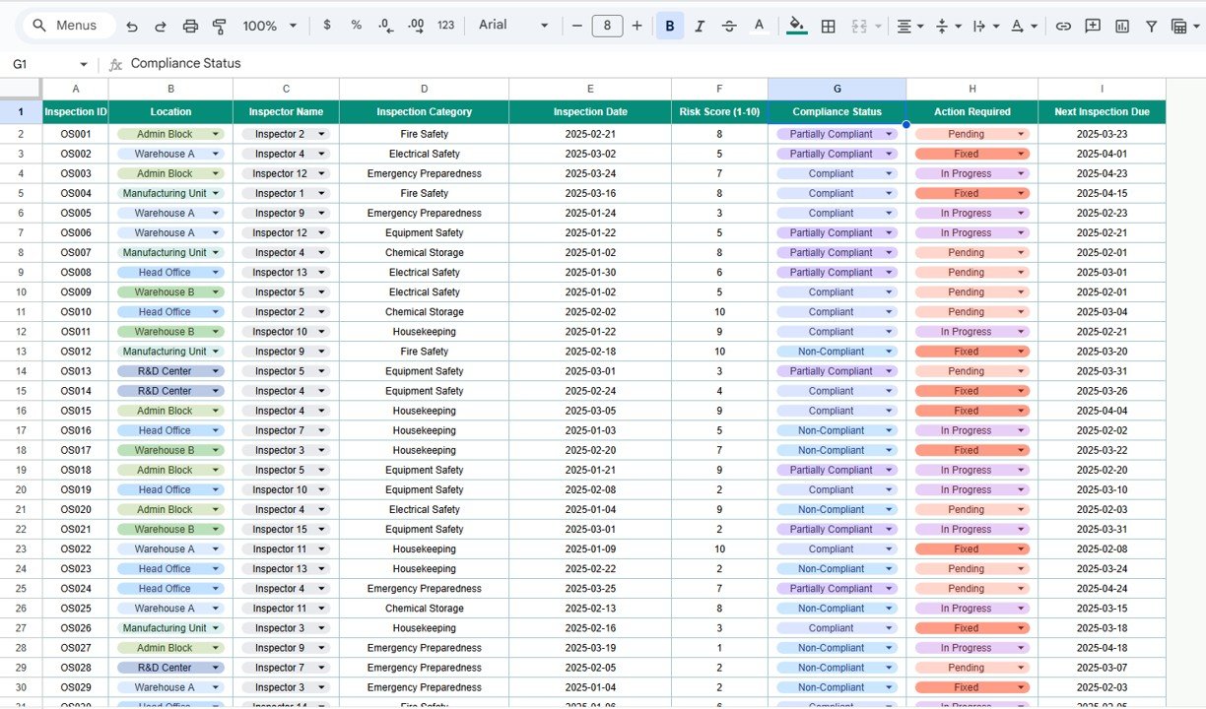Viewport: 1206px width, 709px height.
Task: Open the borders tool
Action: [828, 25]
